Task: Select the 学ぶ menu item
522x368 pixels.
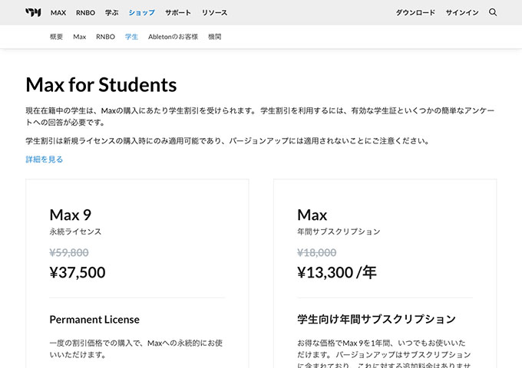Action: 112,12
